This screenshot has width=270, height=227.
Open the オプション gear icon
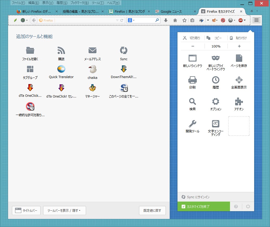216,101
